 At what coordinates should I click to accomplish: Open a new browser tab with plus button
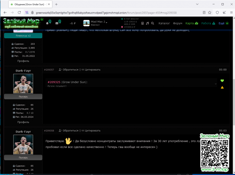click(56, 4)
